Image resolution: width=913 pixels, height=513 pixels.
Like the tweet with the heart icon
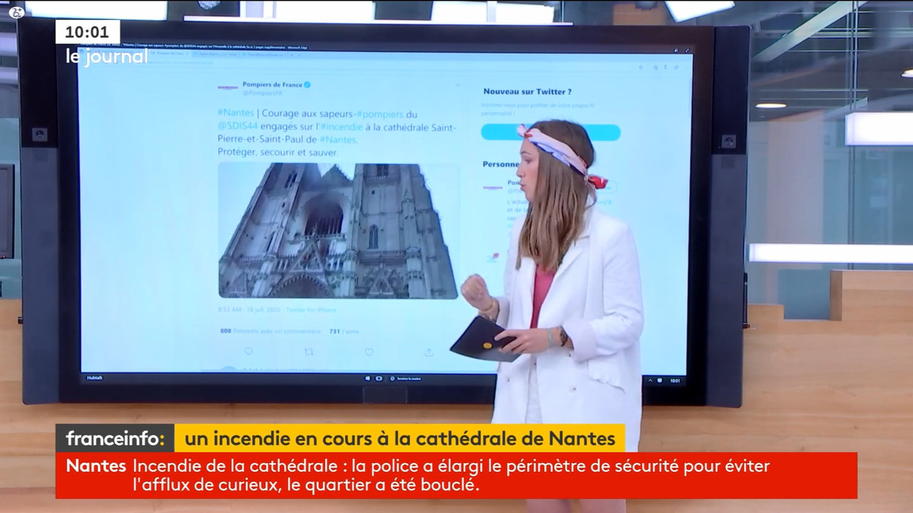pos(369,351)
